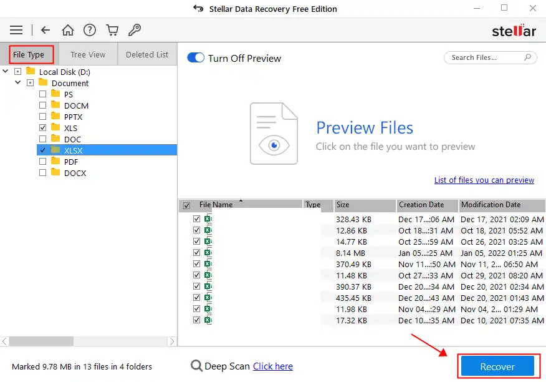The image size is (546, 382).
Task: Sort by the Modification Date column header
Action: pyautogui.click(x=502, y=205)
